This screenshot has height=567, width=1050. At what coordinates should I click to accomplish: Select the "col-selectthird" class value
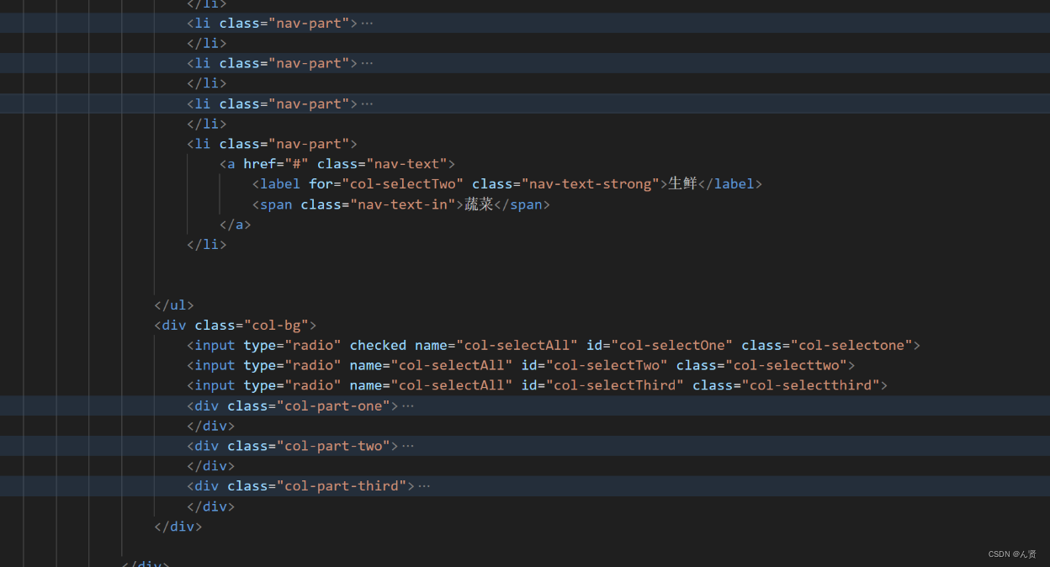tap(810, 385)
